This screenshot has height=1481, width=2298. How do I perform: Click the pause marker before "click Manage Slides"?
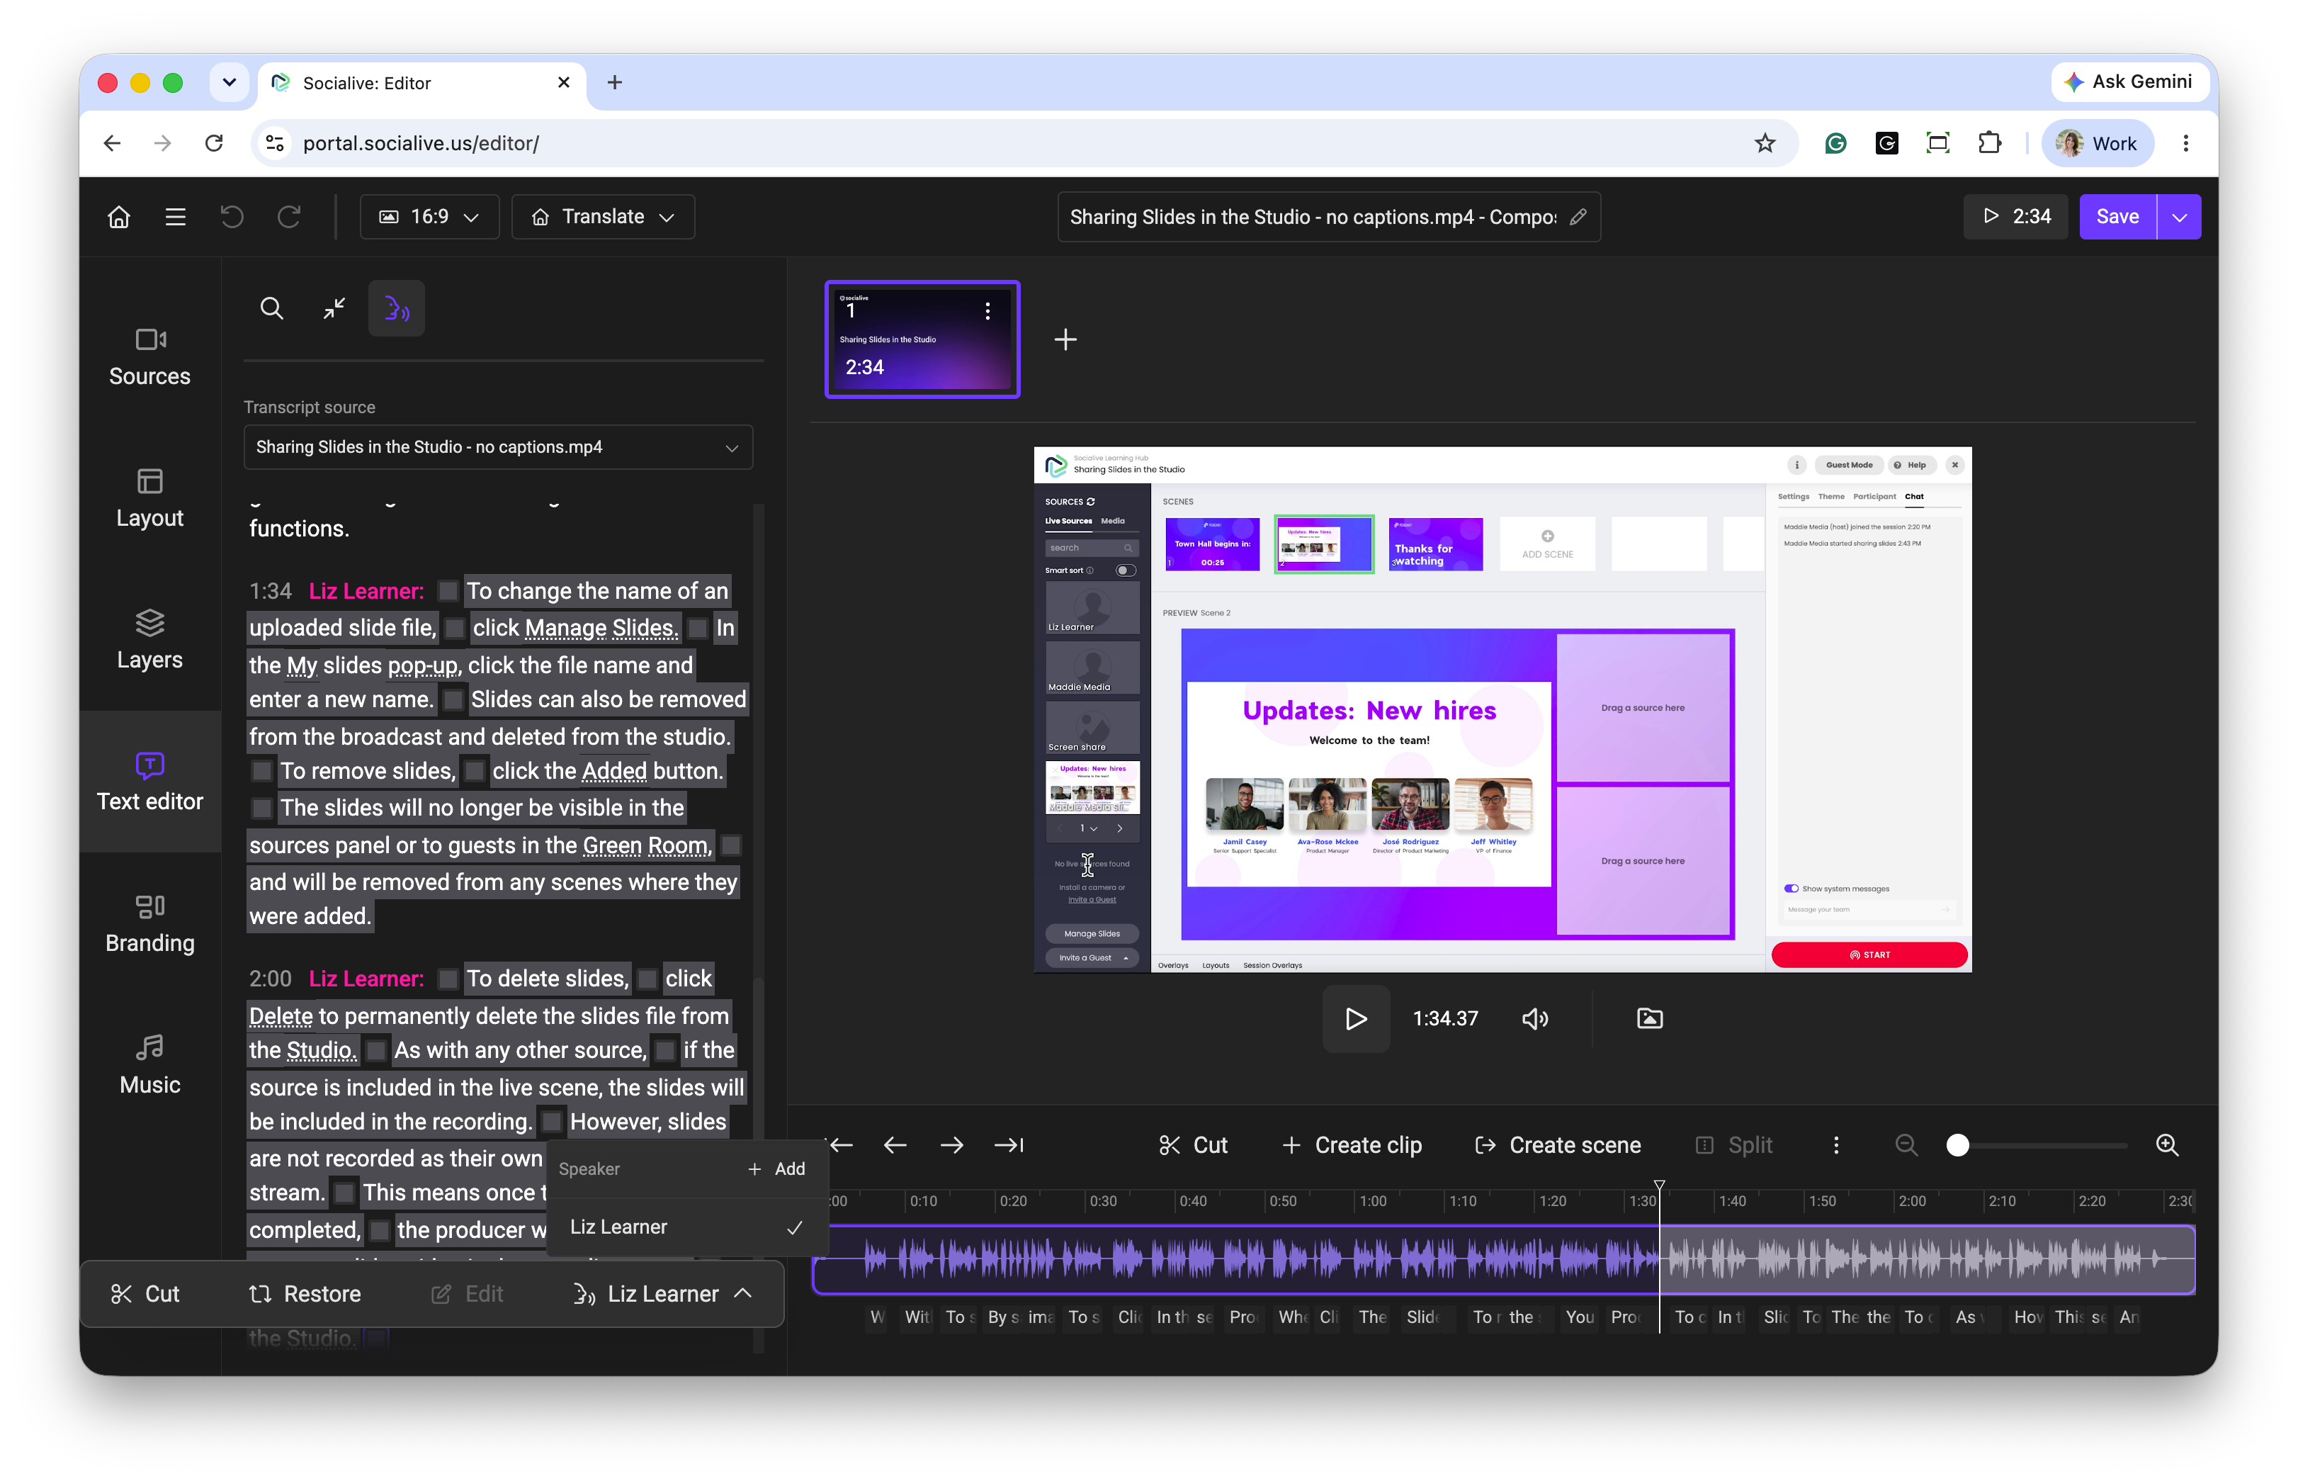tap(455, 629)
